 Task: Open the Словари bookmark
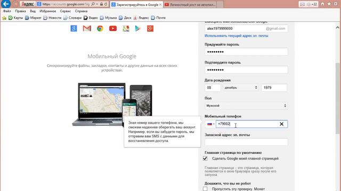pos(72,18)
